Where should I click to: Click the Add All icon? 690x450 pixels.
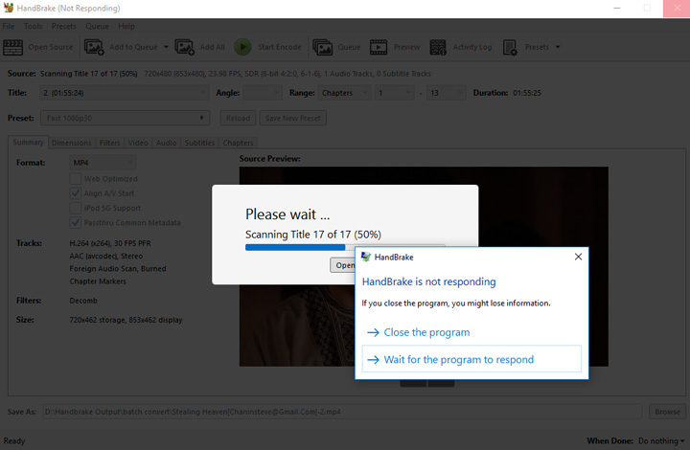coord(184,47)
